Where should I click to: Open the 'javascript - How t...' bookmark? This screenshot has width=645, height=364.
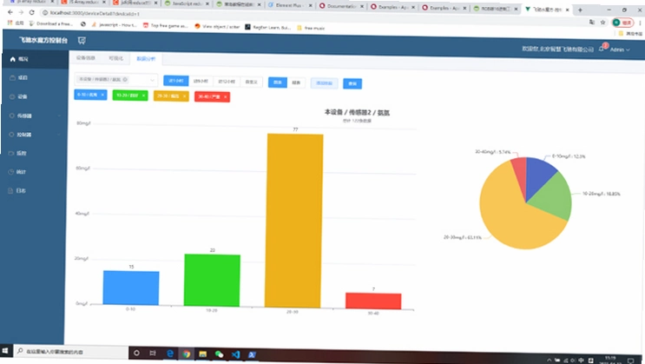[115, 24]
